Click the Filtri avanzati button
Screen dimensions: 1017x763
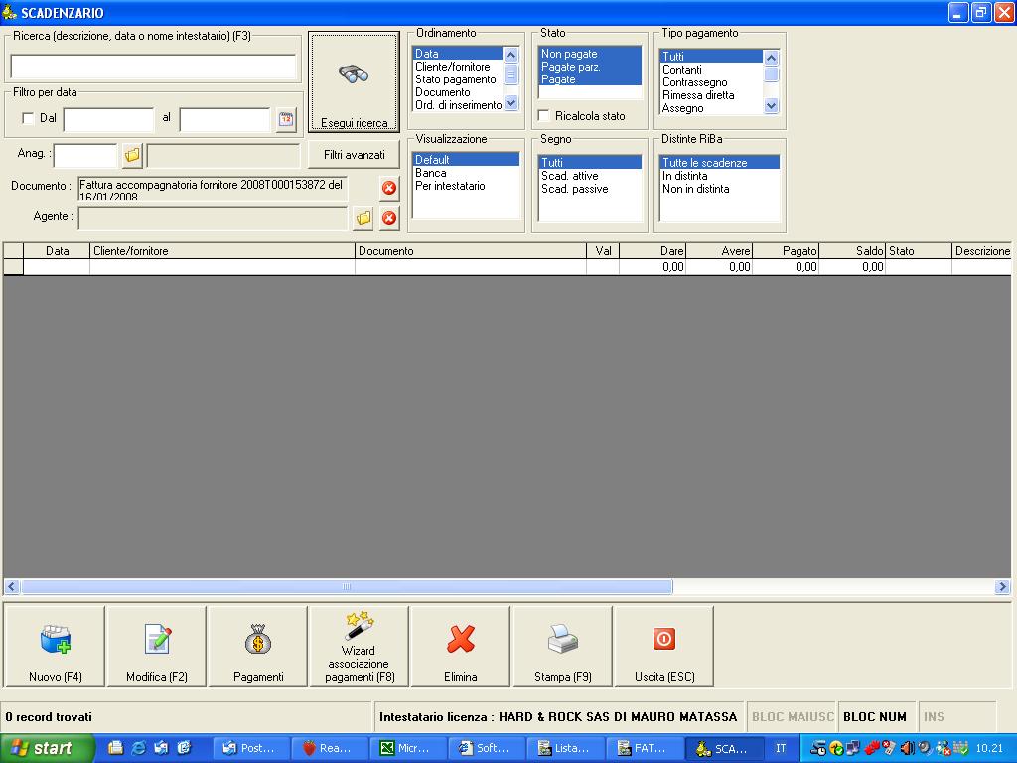tap(354, 155)
